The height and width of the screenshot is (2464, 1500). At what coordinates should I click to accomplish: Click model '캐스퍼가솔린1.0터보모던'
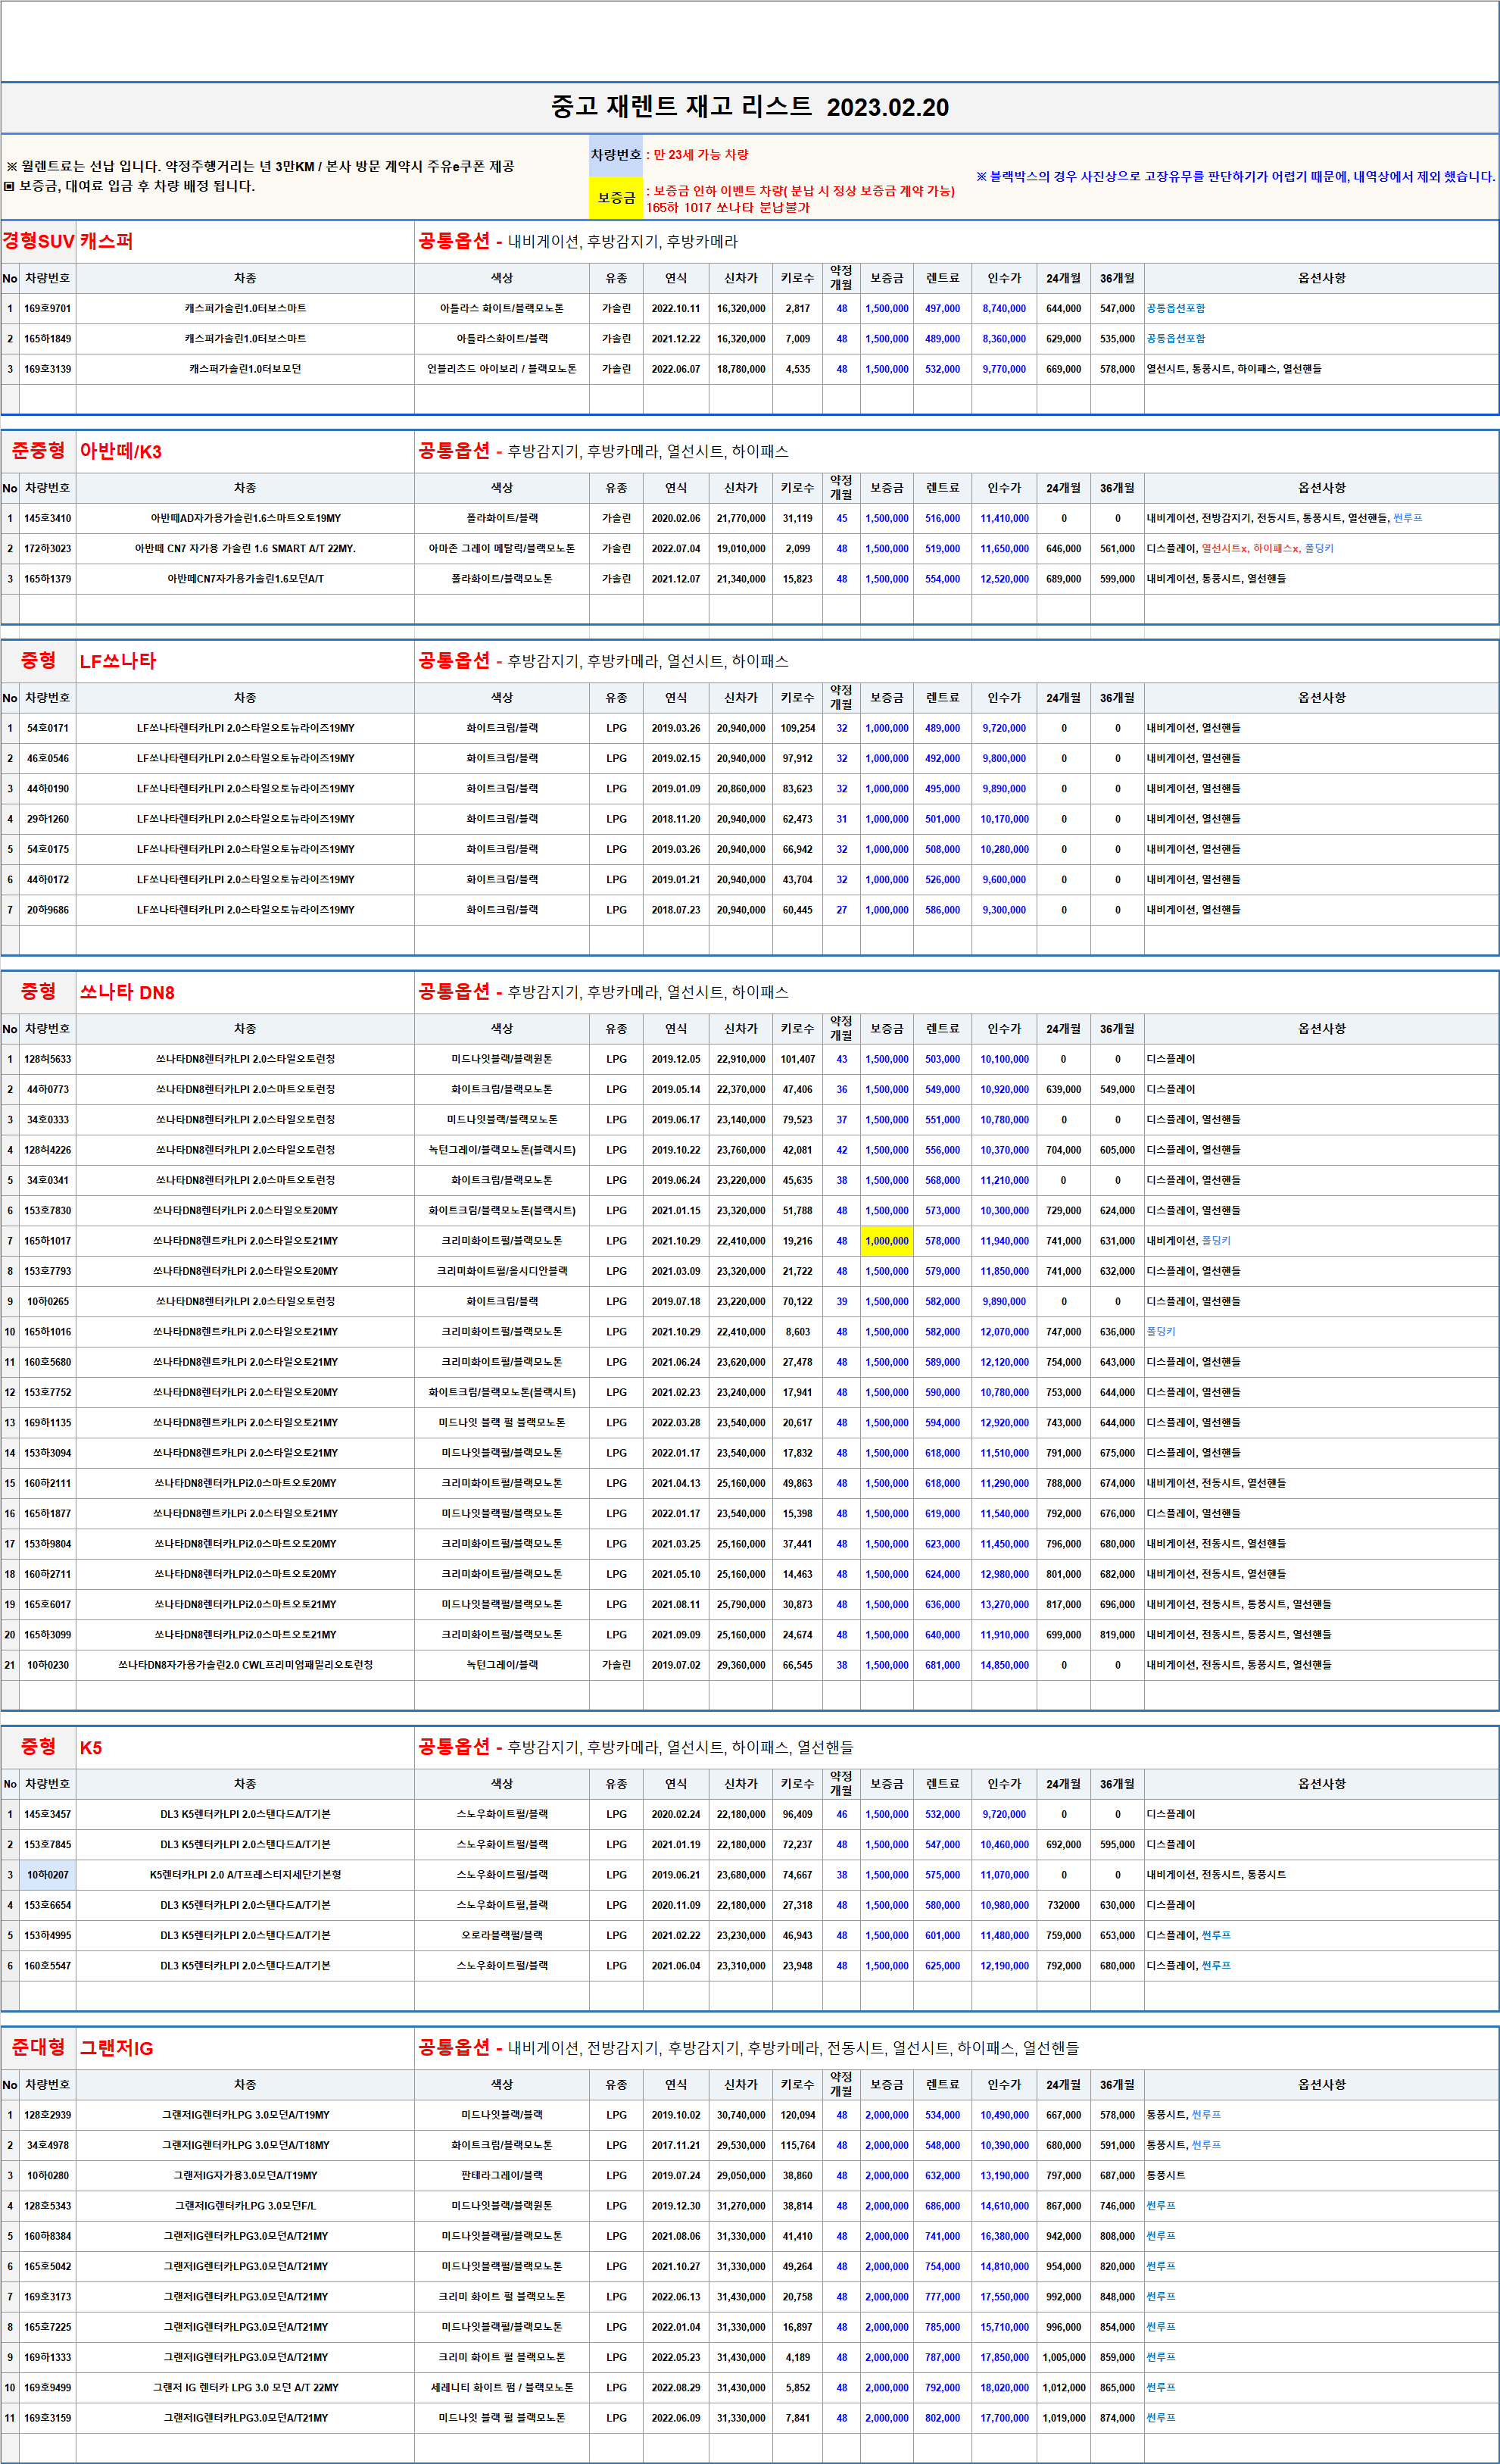245,369
